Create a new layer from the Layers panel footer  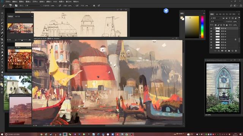(x=232, y=51)
